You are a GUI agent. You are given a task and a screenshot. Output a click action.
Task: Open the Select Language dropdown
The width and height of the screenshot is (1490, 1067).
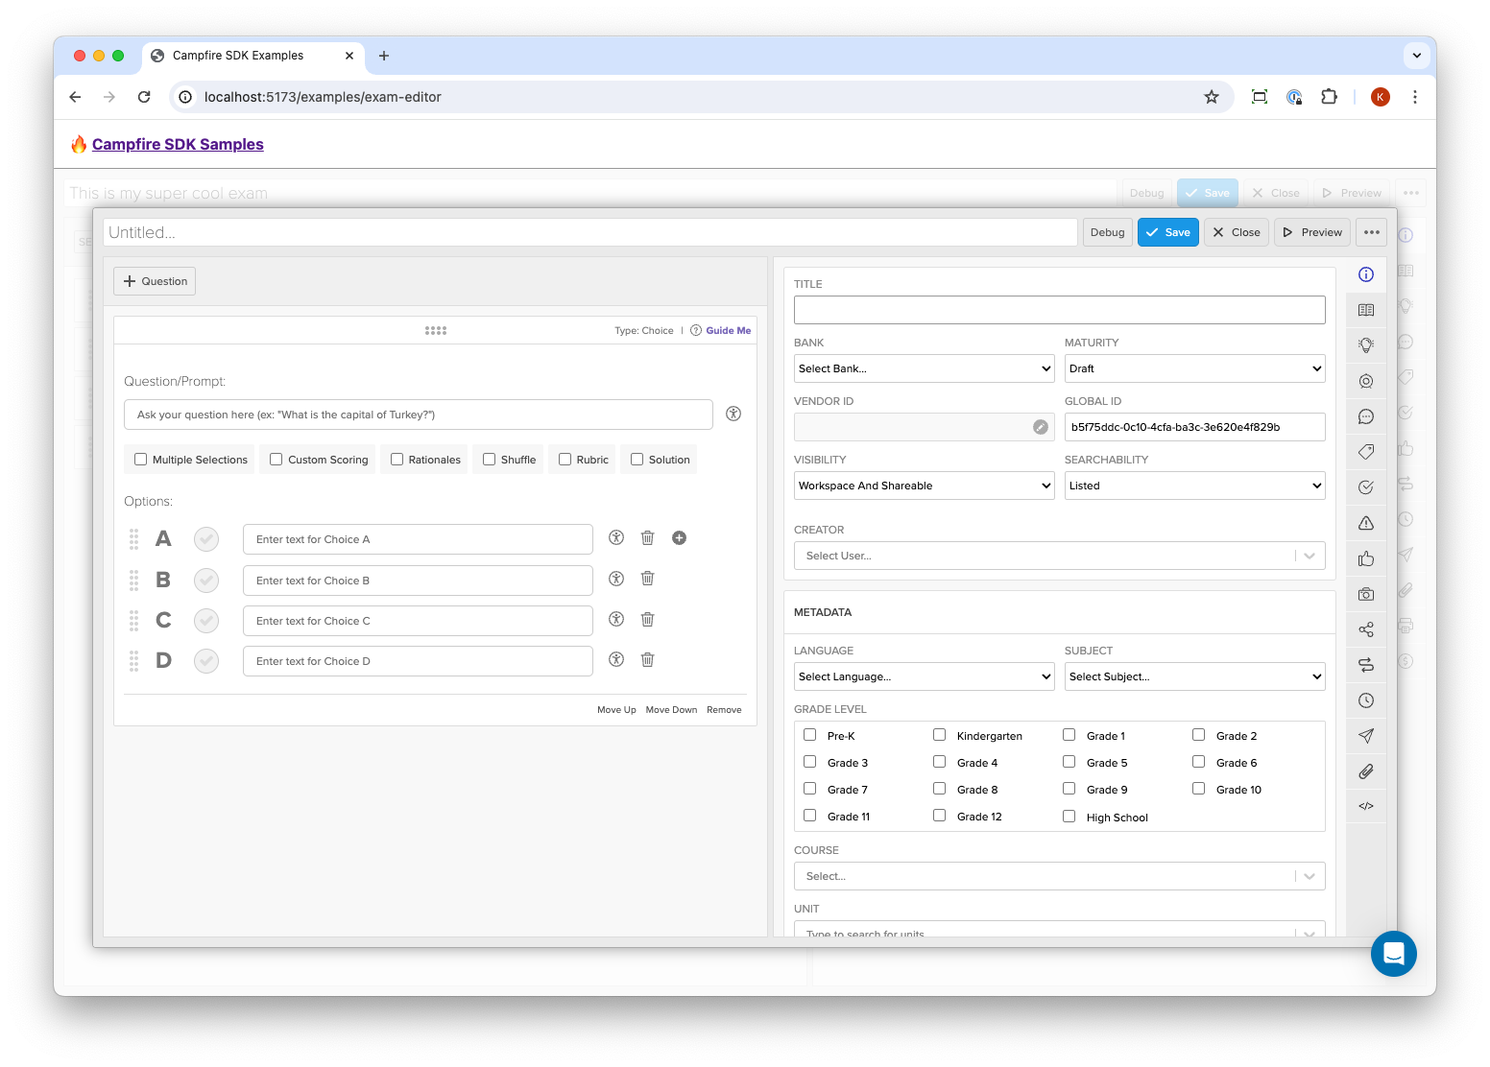point(925,676)
